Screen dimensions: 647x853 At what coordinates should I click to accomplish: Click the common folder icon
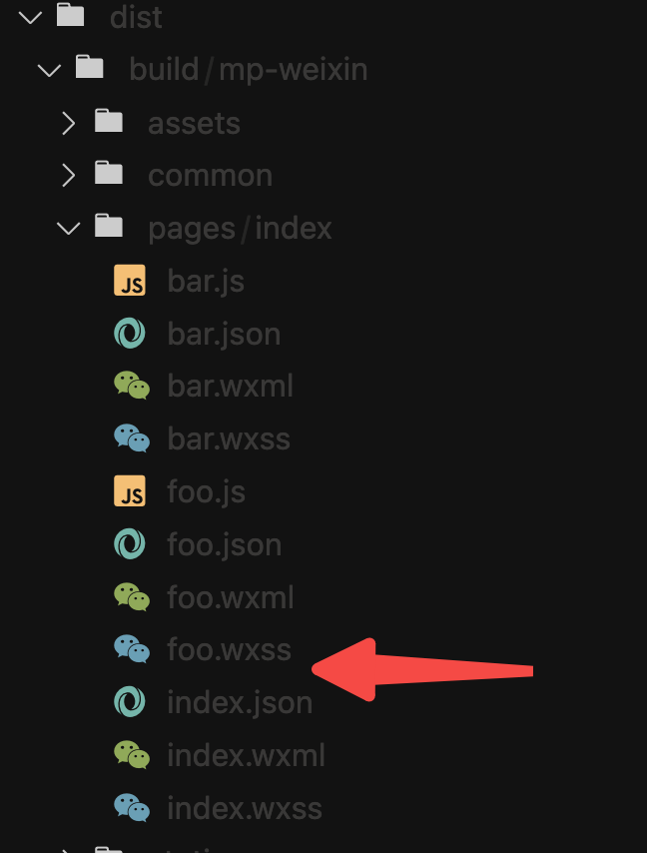[x=108, y=173]
